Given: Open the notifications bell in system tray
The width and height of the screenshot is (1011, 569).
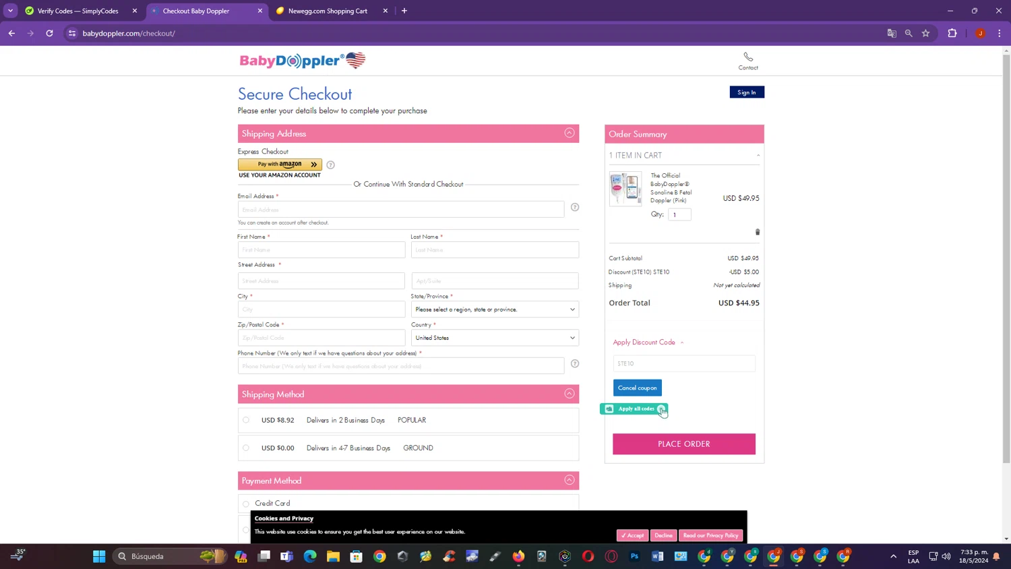Looking at the screenshot, I should click(x=996, y=557).
